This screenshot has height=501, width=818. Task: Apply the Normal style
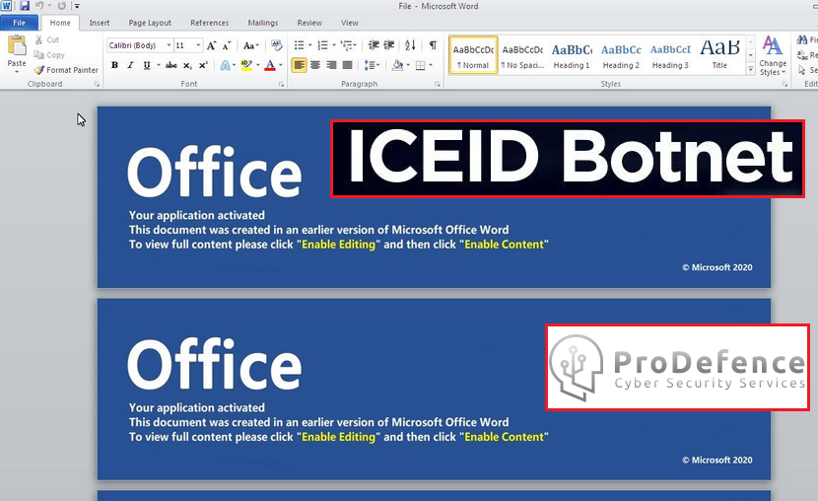tap(473, 55)
